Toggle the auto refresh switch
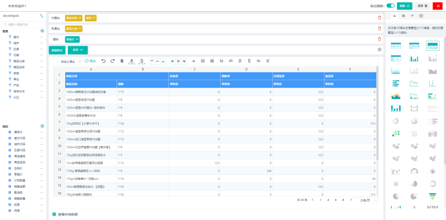Image resolution: width=446 pixels, height=220 pixels. (391, 6)
